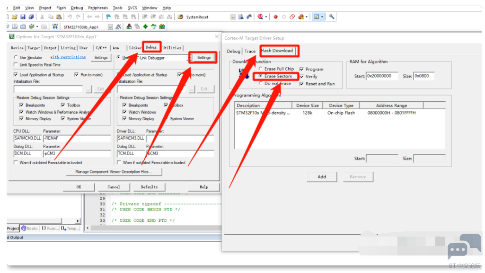Click the with restrictions link
Viewport: 485px width, 273px height.
(68, 57)
